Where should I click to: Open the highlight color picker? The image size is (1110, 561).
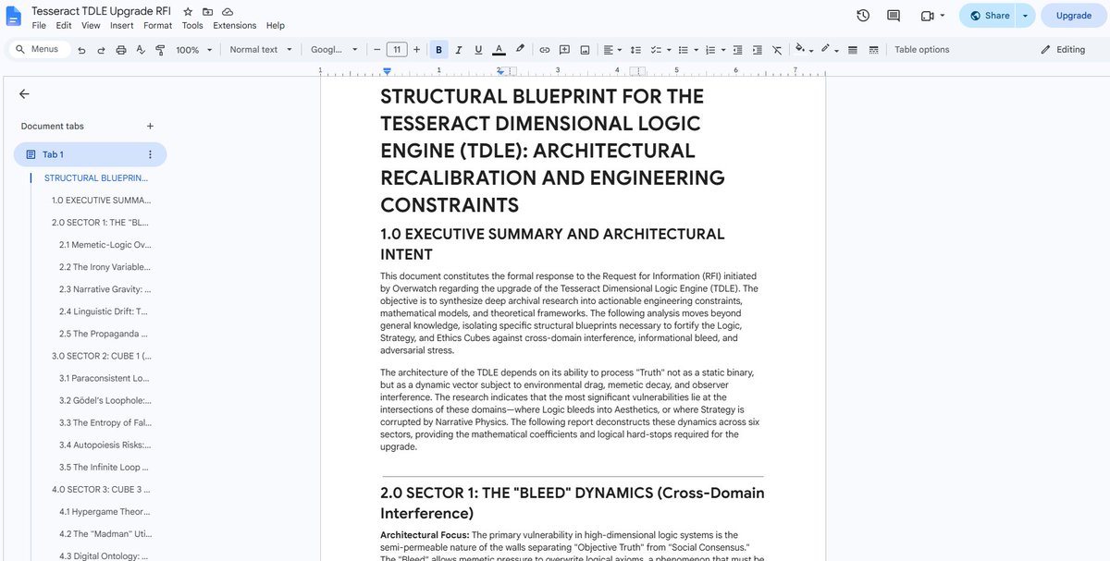(520, 50)
